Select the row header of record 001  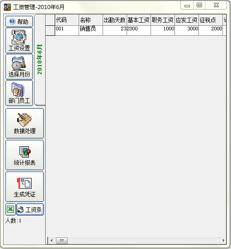pyautogui.click(x=50, y=30)
